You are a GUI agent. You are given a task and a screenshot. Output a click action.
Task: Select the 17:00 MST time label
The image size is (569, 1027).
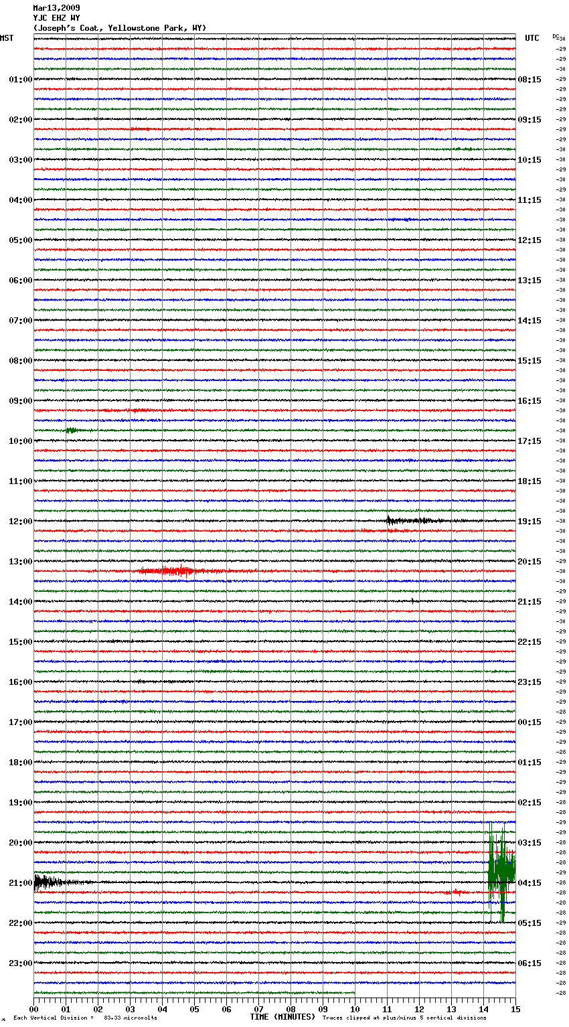click(21, 722)
